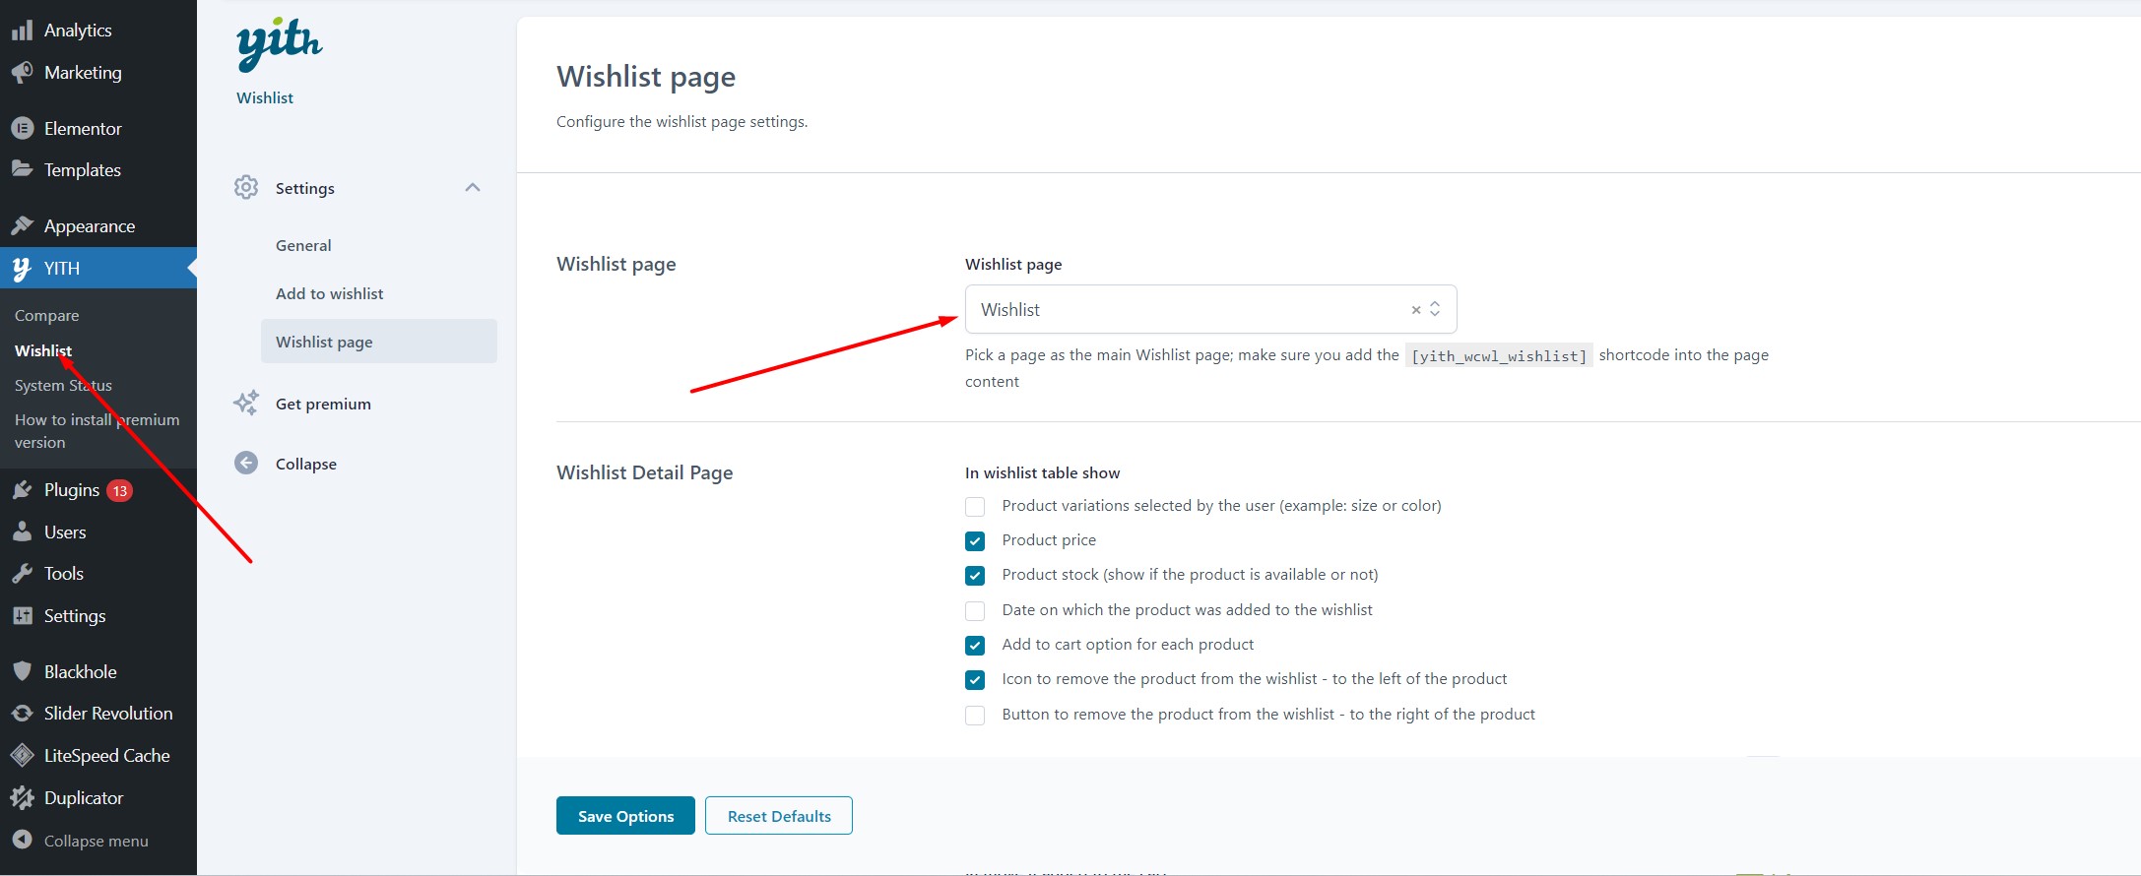
Task: Click Get premium link
Action: [323, 404]
